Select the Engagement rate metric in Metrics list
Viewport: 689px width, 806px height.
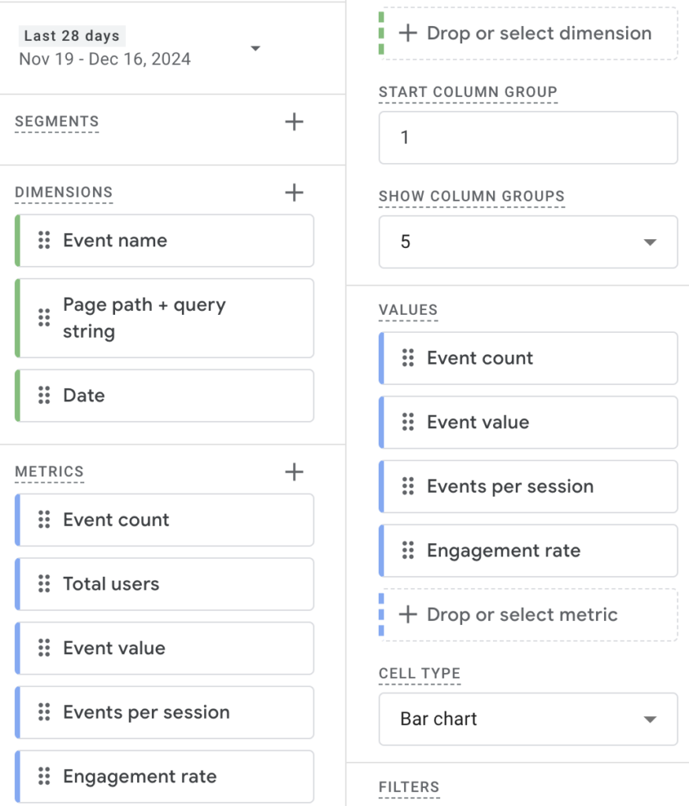[164, 776]
